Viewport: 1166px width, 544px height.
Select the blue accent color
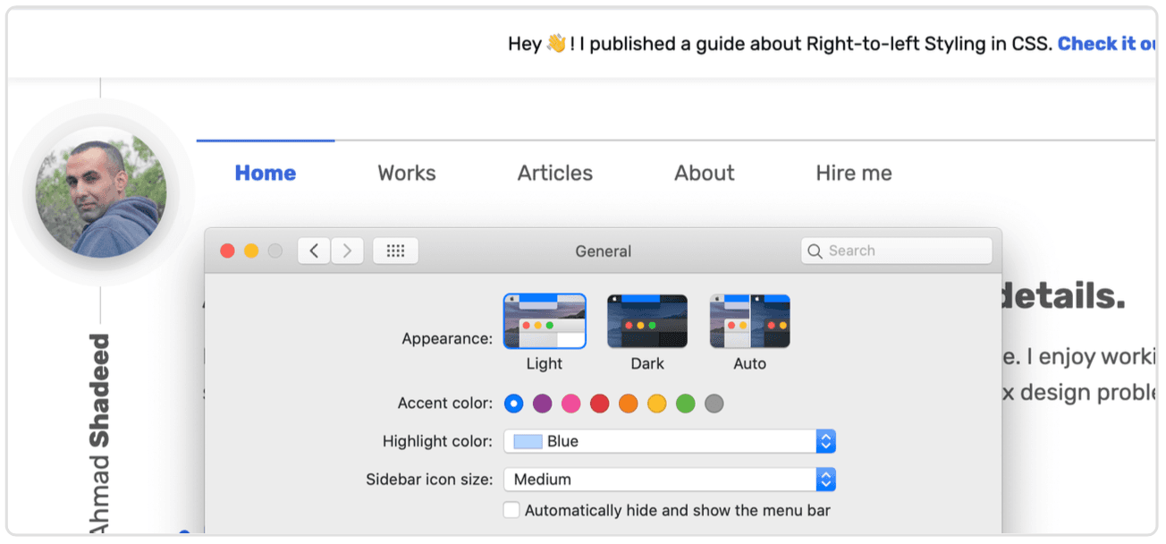tap(513, 404)
